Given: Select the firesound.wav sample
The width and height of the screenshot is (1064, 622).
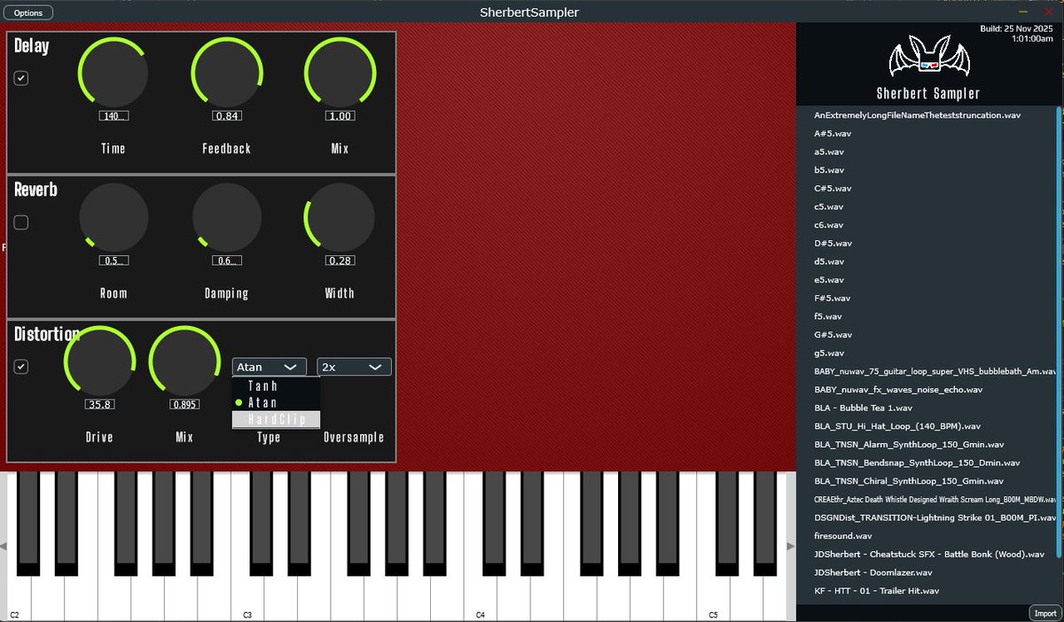Looking at the screenshot, I should click(927, 536).
